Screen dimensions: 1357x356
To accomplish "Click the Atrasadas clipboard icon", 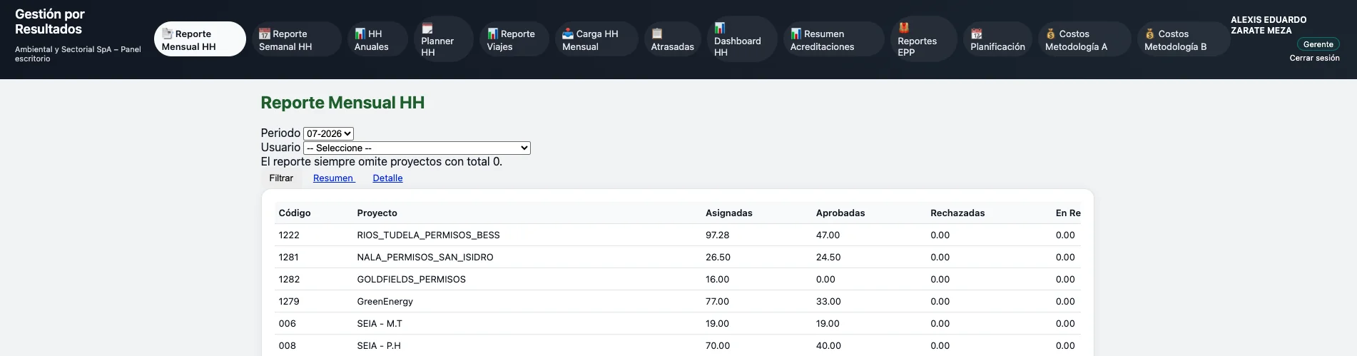I will [x=657, y=34].
